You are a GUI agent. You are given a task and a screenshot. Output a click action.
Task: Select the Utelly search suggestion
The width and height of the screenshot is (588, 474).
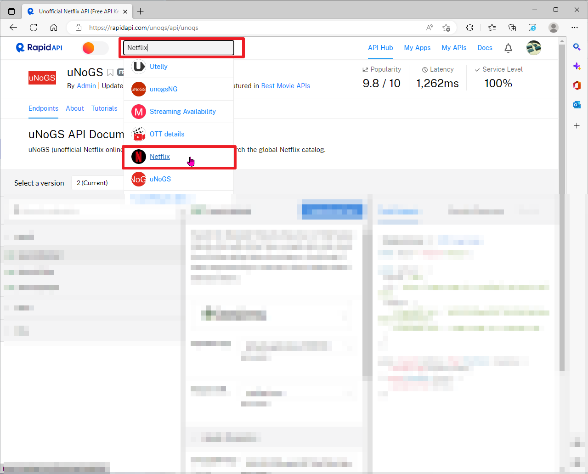(158, 67)
